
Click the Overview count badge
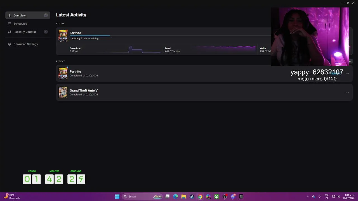pyautogui.click(x=46, y=15)
